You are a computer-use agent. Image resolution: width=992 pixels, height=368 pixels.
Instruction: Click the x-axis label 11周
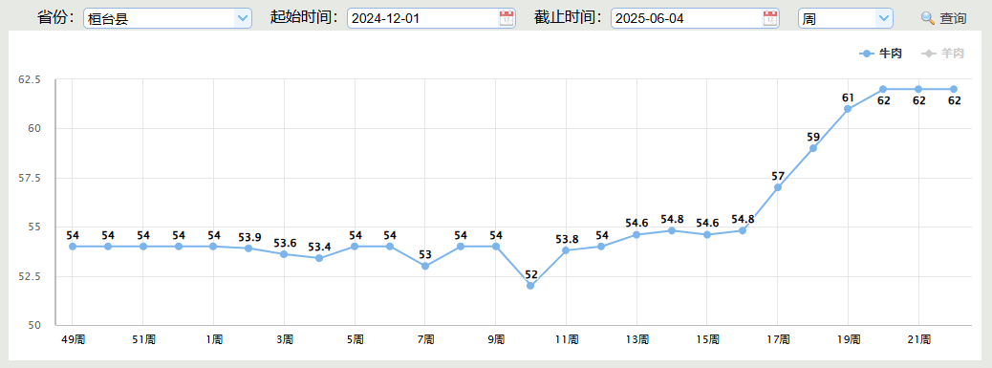[566, 339]
